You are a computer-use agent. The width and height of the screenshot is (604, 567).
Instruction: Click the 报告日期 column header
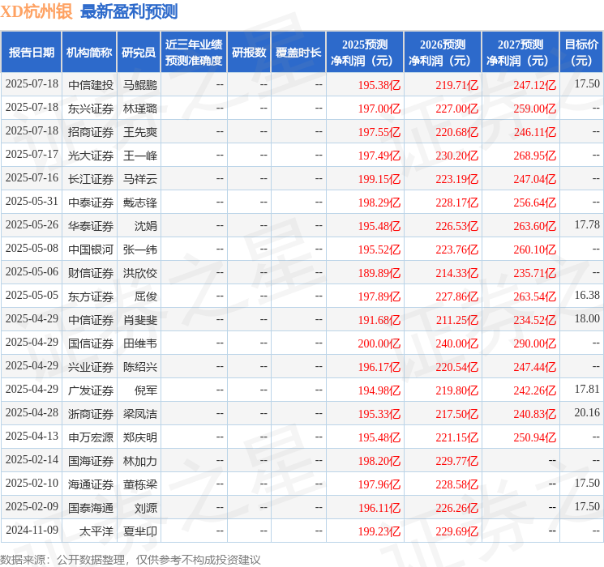point(31,53)
